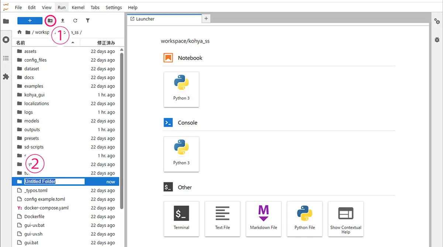Image resolution: width=443 pixels, height=247 pixels.
Task: Click the Upload Files icon
Action: (x=63, y=21)
